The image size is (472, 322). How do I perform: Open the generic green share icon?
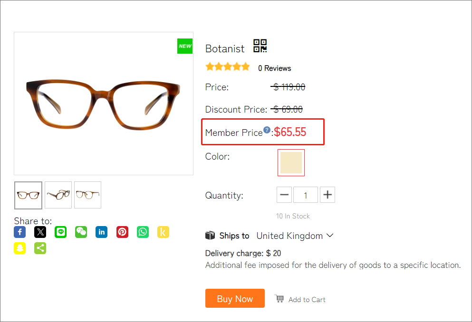(40, 248)
